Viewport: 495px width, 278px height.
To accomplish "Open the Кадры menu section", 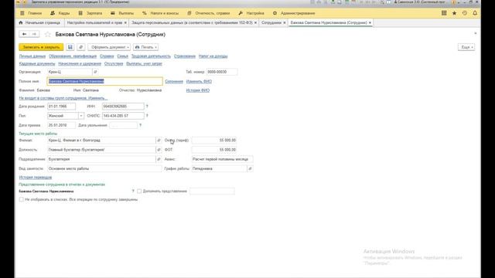I will [x=60, y=13].
